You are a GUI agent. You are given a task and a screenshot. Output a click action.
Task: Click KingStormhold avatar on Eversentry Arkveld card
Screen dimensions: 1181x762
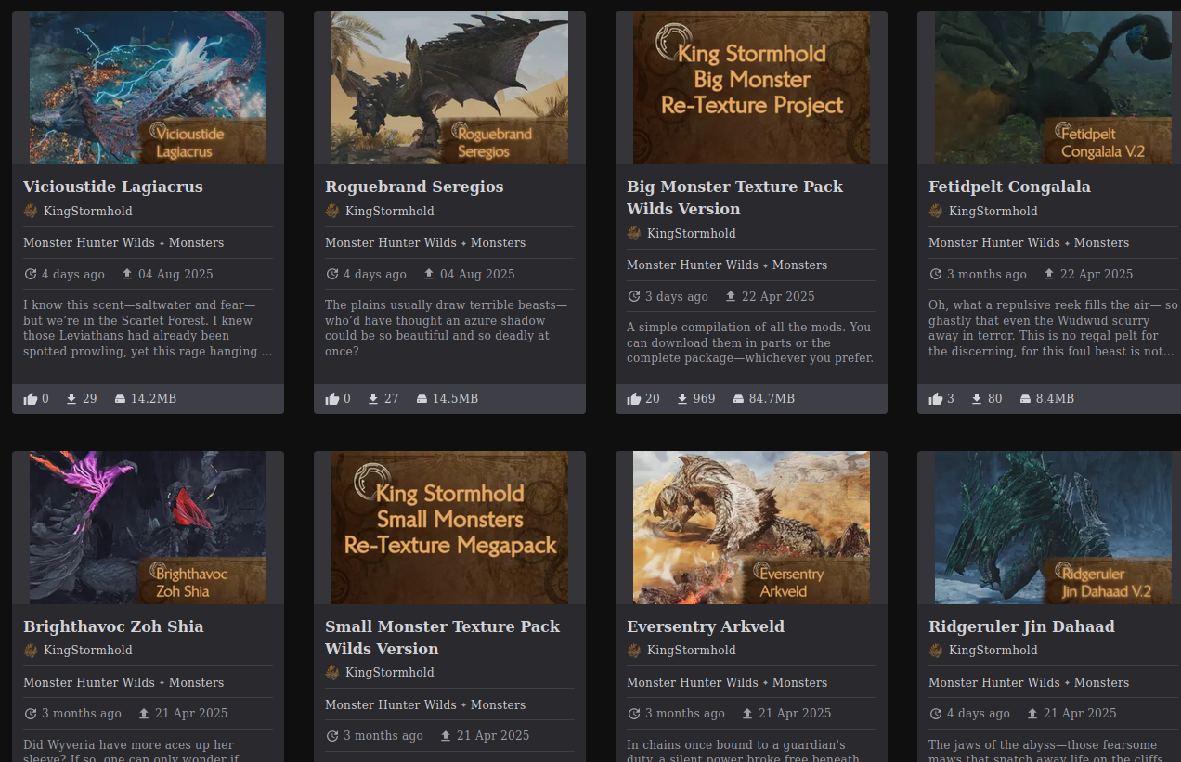[634, 650]
